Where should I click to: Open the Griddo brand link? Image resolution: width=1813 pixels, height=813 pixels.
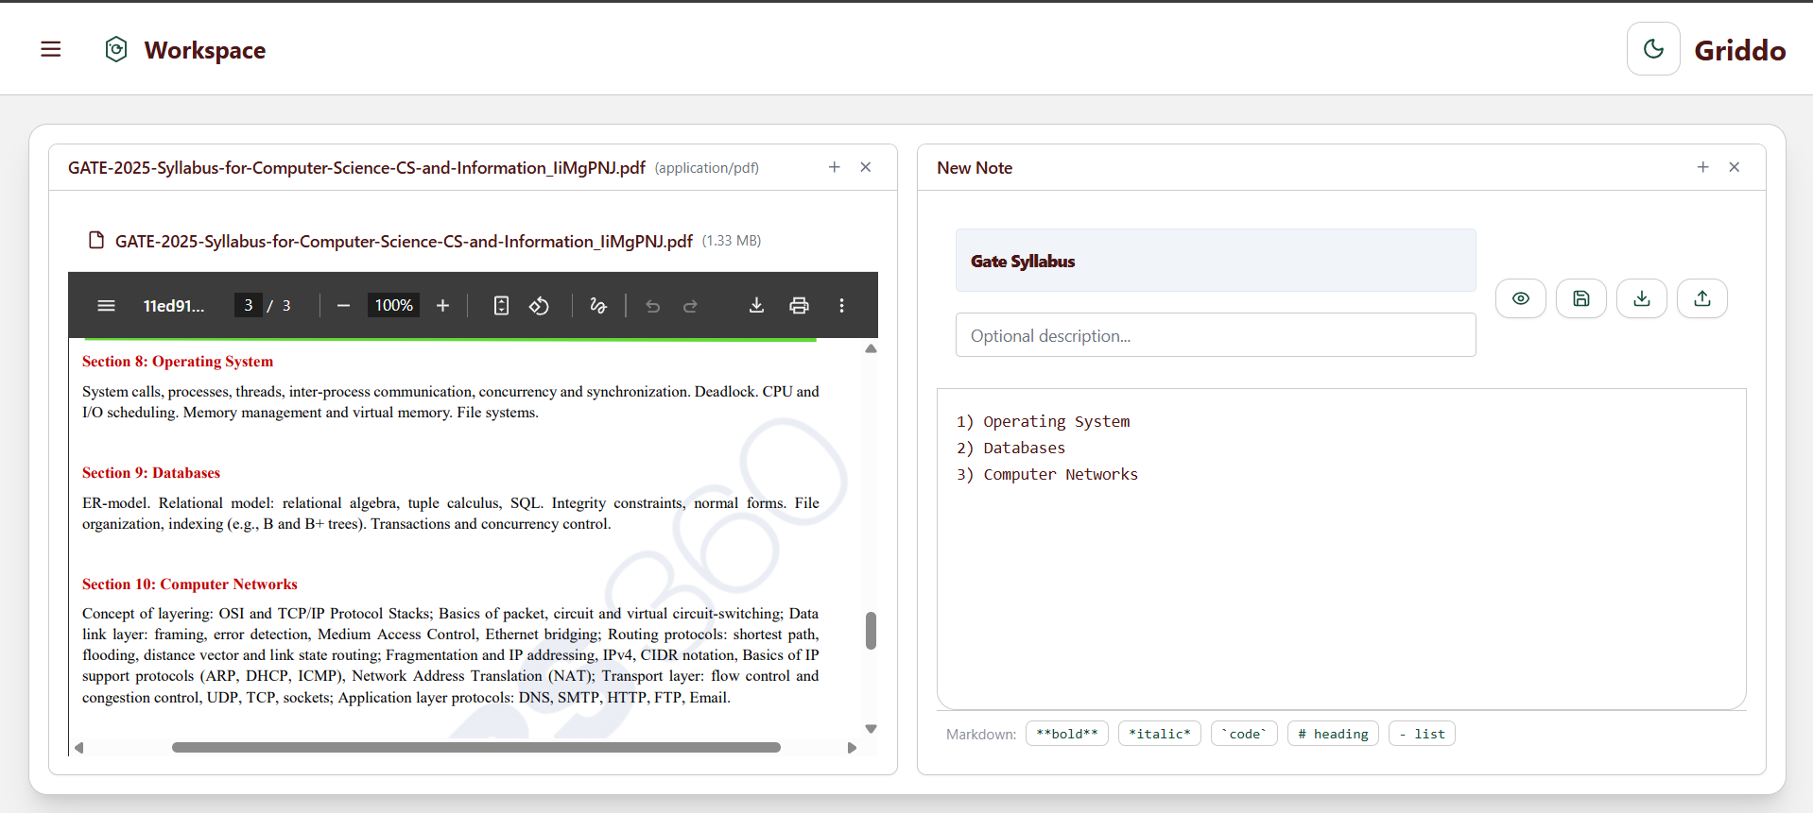(1739, 50)
